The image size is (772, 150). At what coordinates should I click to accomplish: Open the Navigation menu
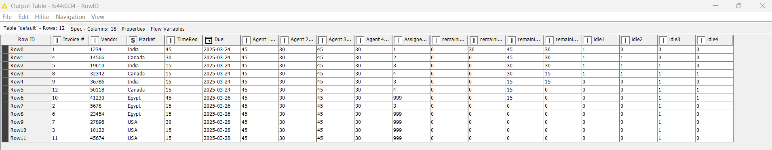[70, 17]
